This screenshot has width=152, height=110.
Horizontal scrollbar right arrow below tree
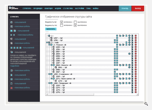pyautogui.click(x=137, y=94)
